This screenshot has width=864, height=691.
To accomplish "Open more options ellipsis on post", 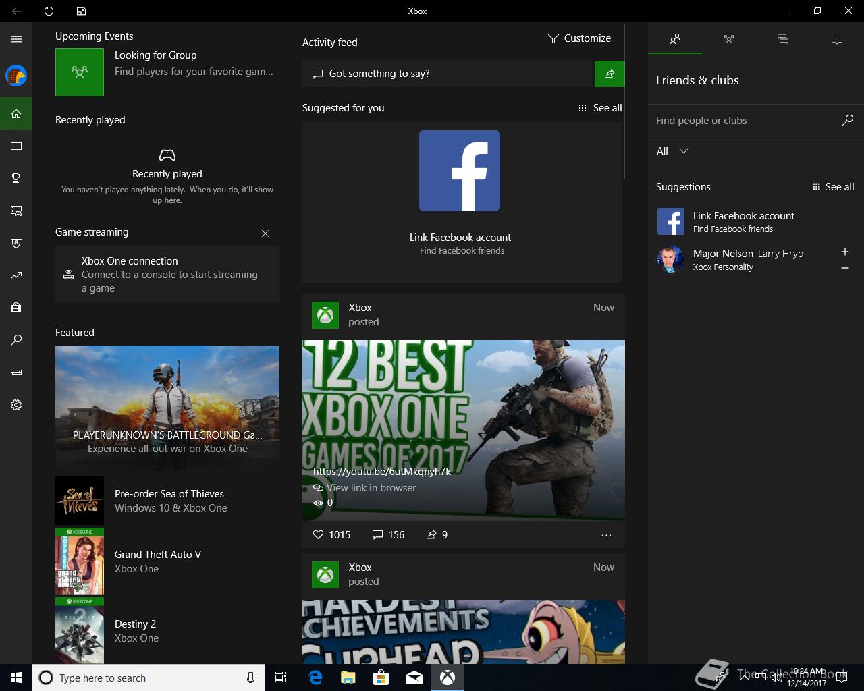I will [x=606, y=535].
